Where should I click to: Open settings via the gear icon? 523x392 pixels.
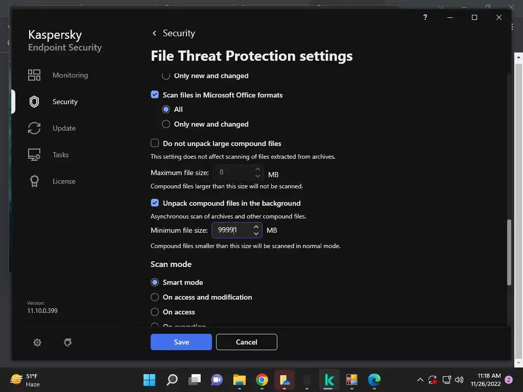[x=37, y=342]
